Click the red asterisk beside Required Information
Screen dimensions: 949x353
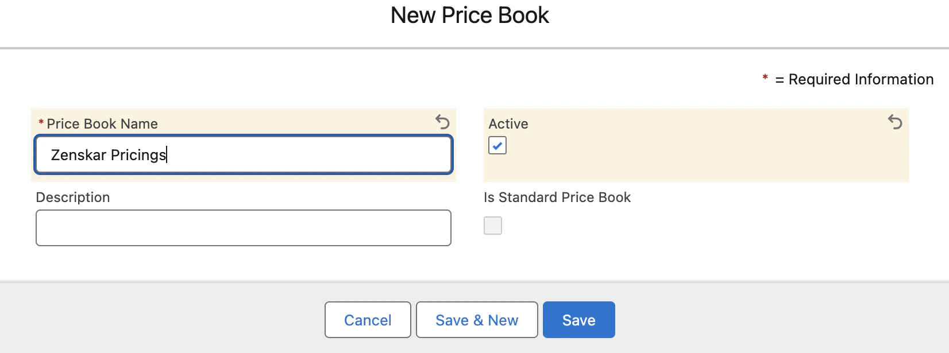click(765, 77)
